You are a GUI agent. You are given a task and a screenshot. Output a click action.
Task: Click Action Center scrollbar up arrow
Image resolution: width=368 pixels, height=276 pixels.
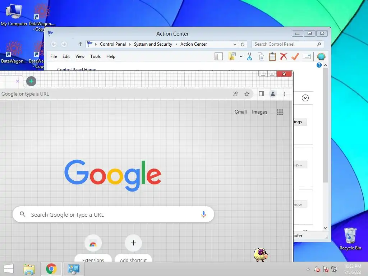(x=325, y=65)
